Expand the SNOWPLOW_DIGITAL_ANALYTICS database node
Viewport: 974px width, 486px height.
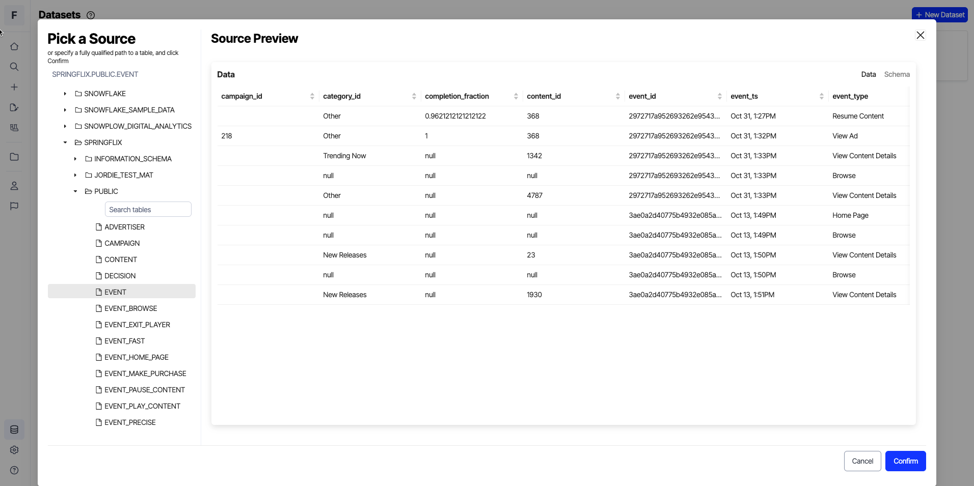click(x=65, y=126)
